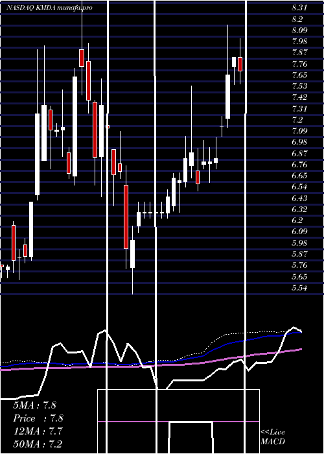
Task: Click the 8.09 price axis label
Action: [x=299, y=30]
